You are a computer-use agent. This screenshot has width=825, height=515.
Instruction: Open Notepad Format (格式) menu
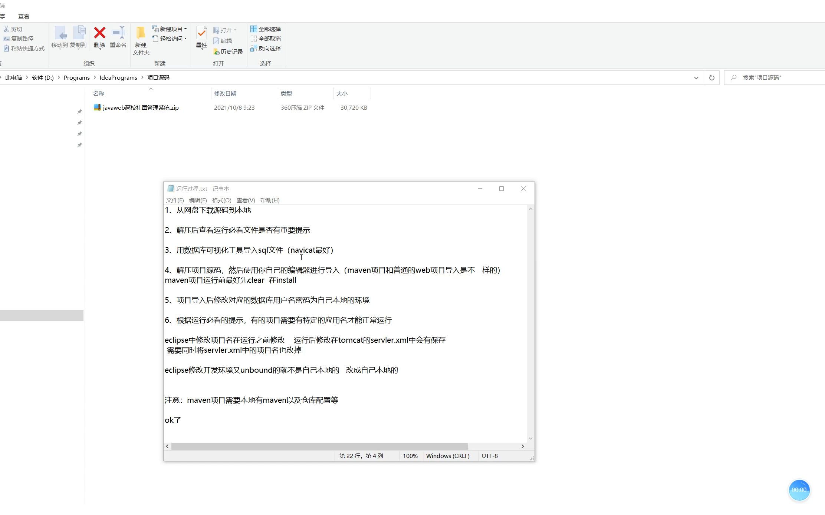[221, 200]
